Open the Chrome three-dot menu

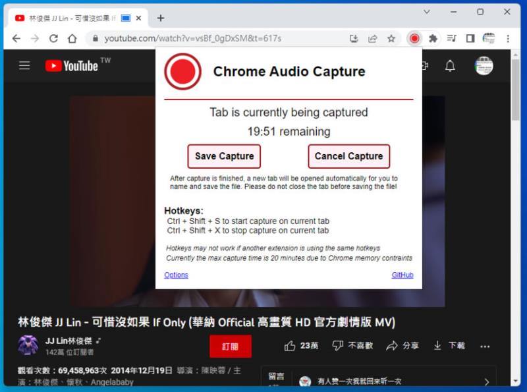click(x=508, y=38)
